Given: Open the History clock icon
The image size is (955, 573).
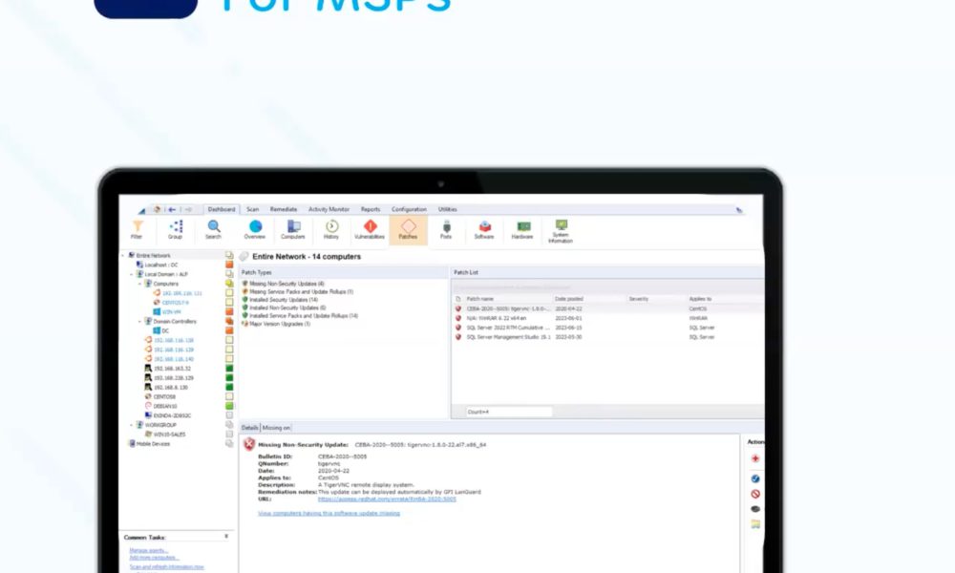Looking at the screenshot, I should [331, 228].
